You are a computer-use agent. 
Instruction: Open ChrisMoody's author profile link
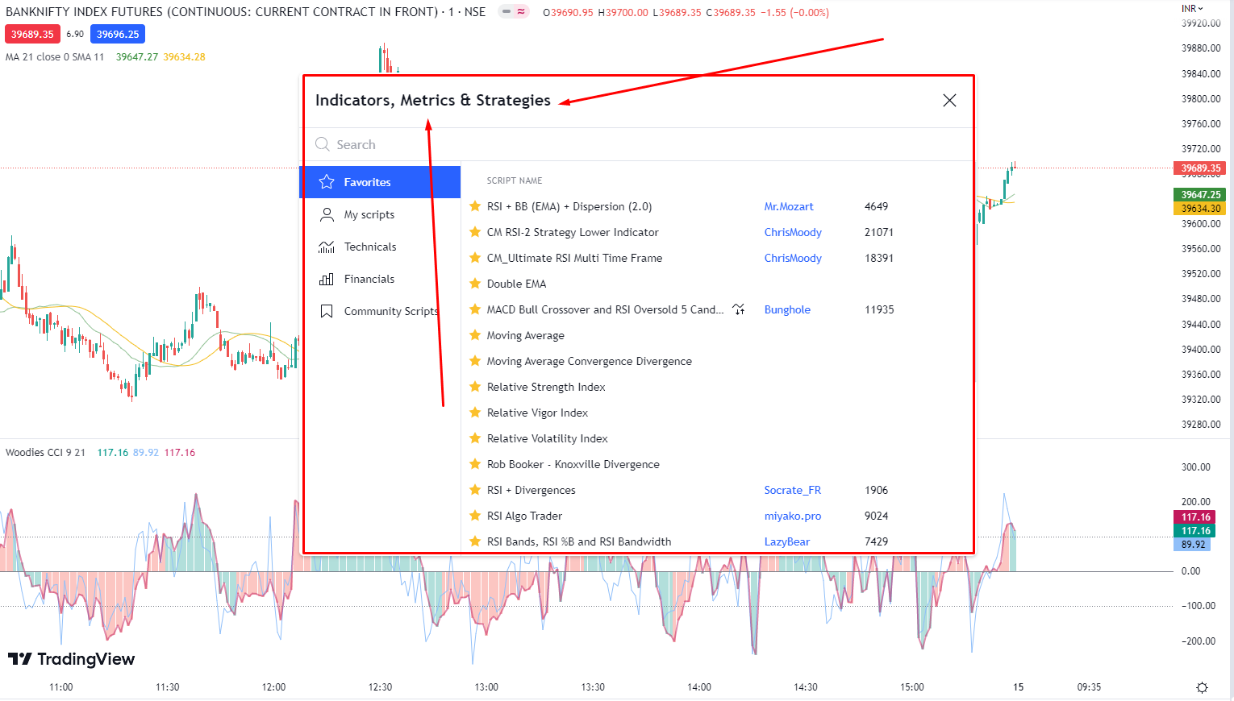tap(793, 231)
